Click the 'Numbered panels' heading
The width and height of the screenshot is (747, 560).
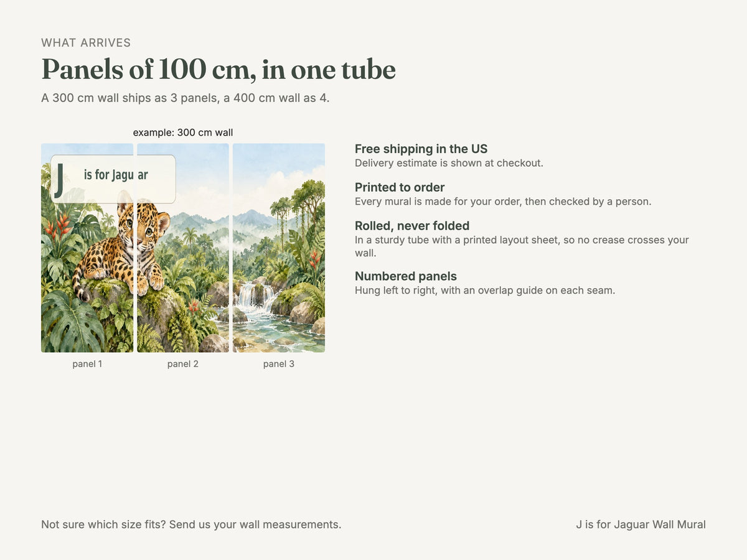coord(406,276)
